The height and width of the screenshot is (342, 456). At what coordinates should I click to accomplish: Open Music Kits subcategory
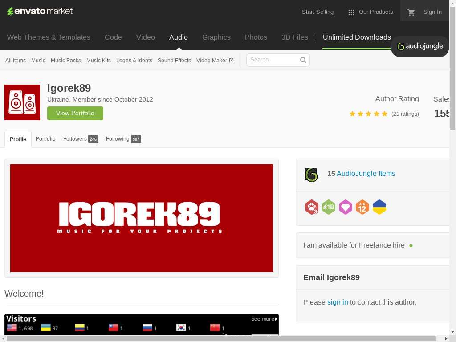(x=98, y=61)
